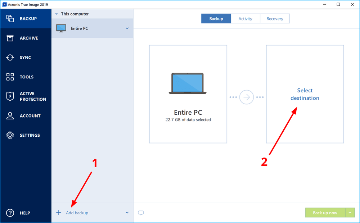Go to the BACKUP sidebar label
This screenshot has width=360, height=223.
pos(28,19)
